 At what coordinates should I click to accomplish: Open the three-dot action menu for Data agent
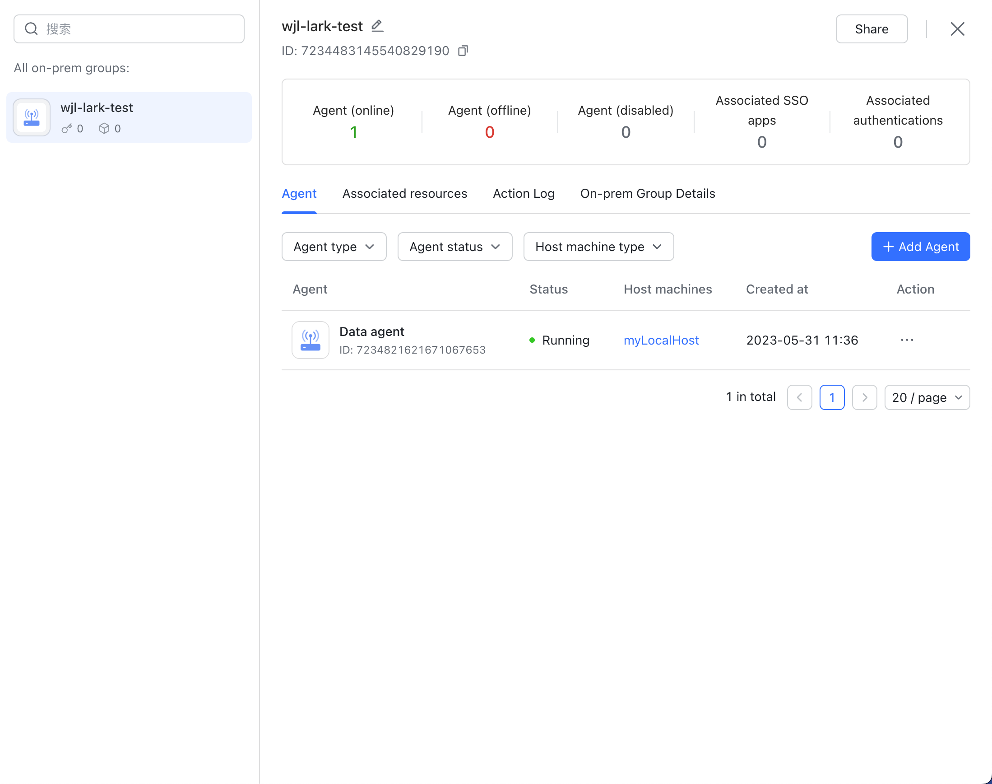(907, 340)
